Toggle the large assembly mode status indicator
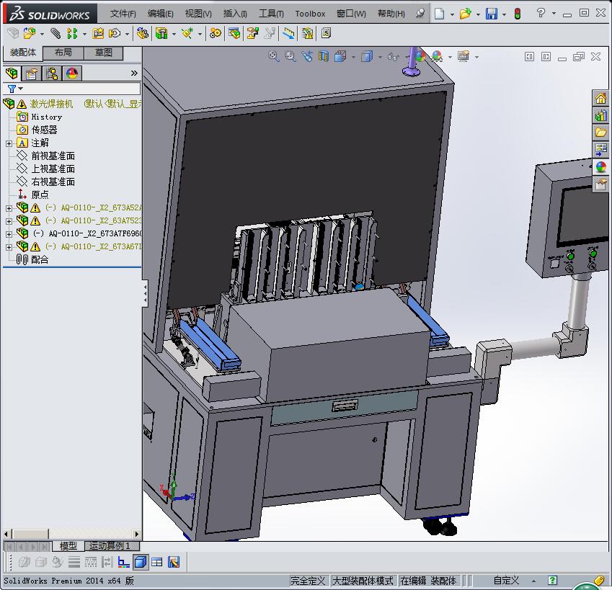 tap(363, 581)
